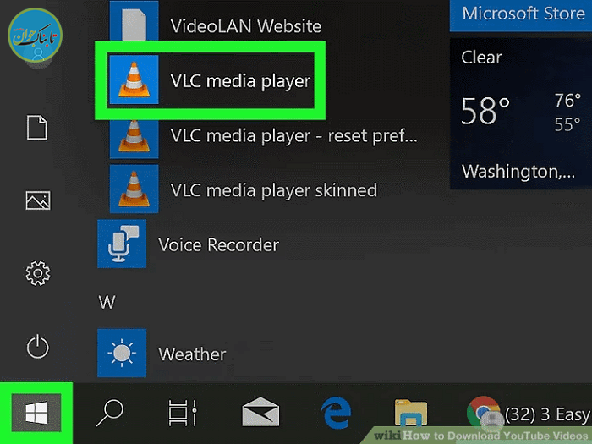Open the Documents folder icon in sidebar
The image size is (592, 444).
coord(38,129)
